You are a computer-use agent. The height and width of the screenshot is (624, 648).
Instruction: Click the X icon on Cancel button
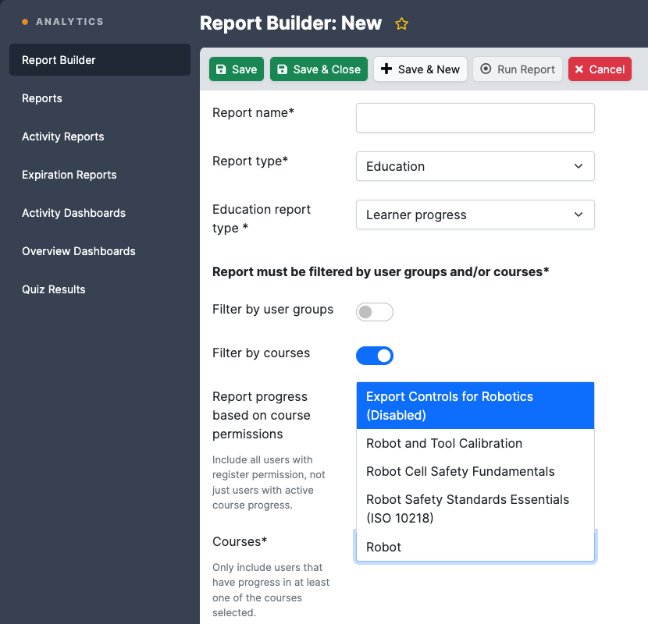click(x=579, y=69)
